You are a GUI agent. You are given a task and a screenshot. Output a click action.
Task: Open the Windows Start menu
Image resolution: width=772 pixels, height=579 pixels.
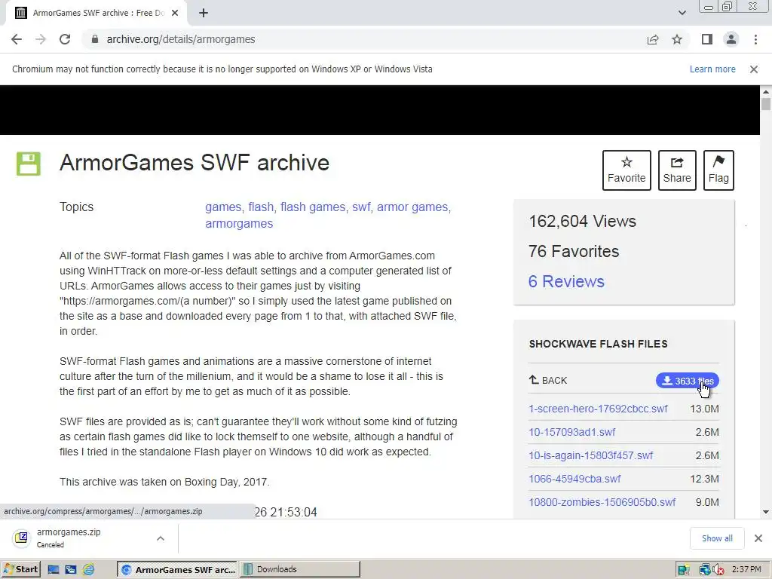point(20,569)
